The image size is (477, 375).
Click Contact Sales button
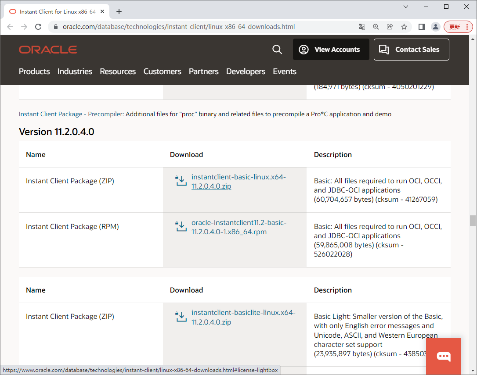click(411, 49)
